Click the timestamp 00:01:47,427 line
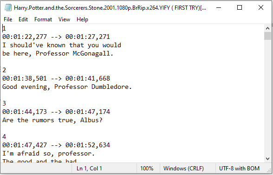273x175 pixels. coord(56,145)
